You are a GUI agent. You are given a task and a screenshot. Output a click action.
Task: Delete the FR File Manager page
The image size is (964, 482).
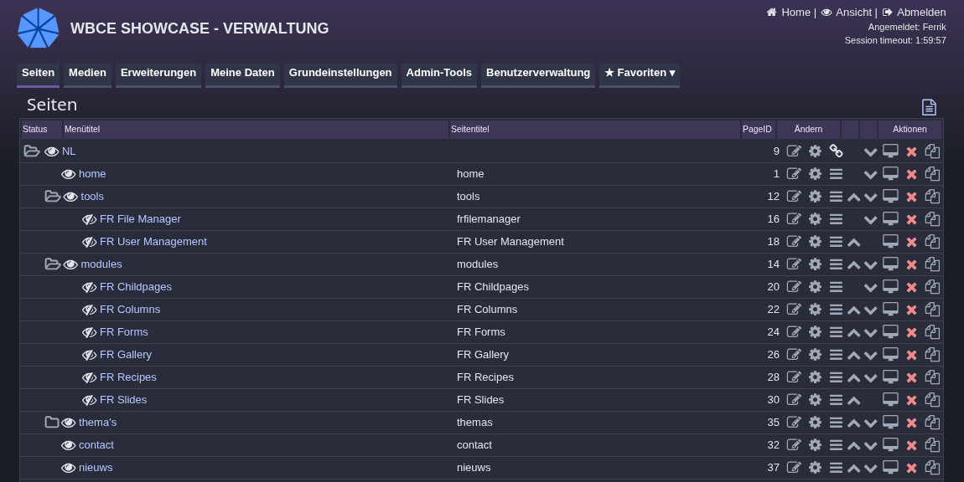[x=911, y=219]
